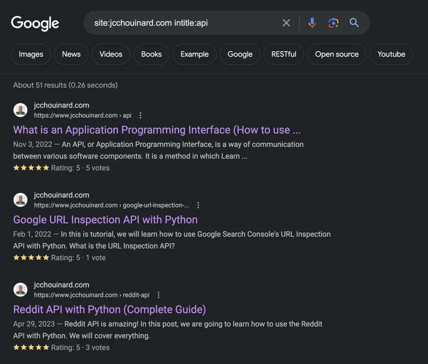Image resolution: width=428 pixels, height=364 pixels.
Task: Click the 'Rating: 5 · 3 votes' text
Action: pos(80,348)
